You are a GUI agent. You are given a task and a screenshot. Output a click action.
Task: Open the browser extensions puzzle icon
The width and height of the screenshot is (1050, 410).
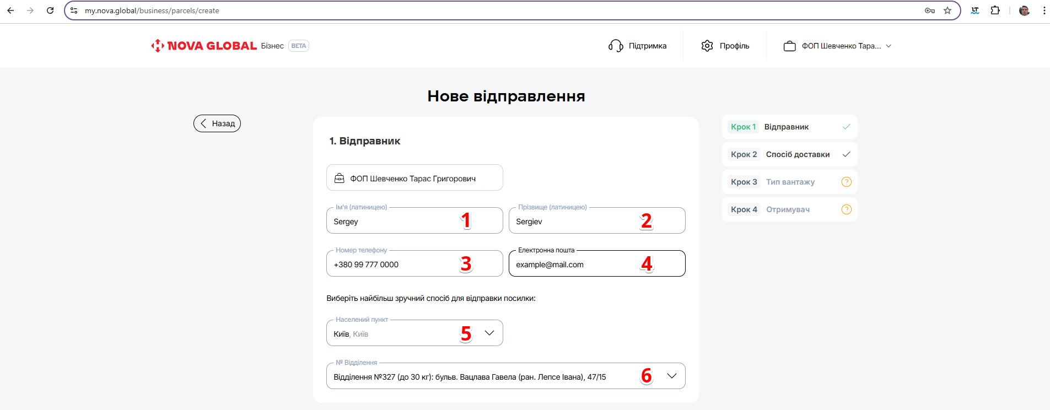[x=995, y=10]
